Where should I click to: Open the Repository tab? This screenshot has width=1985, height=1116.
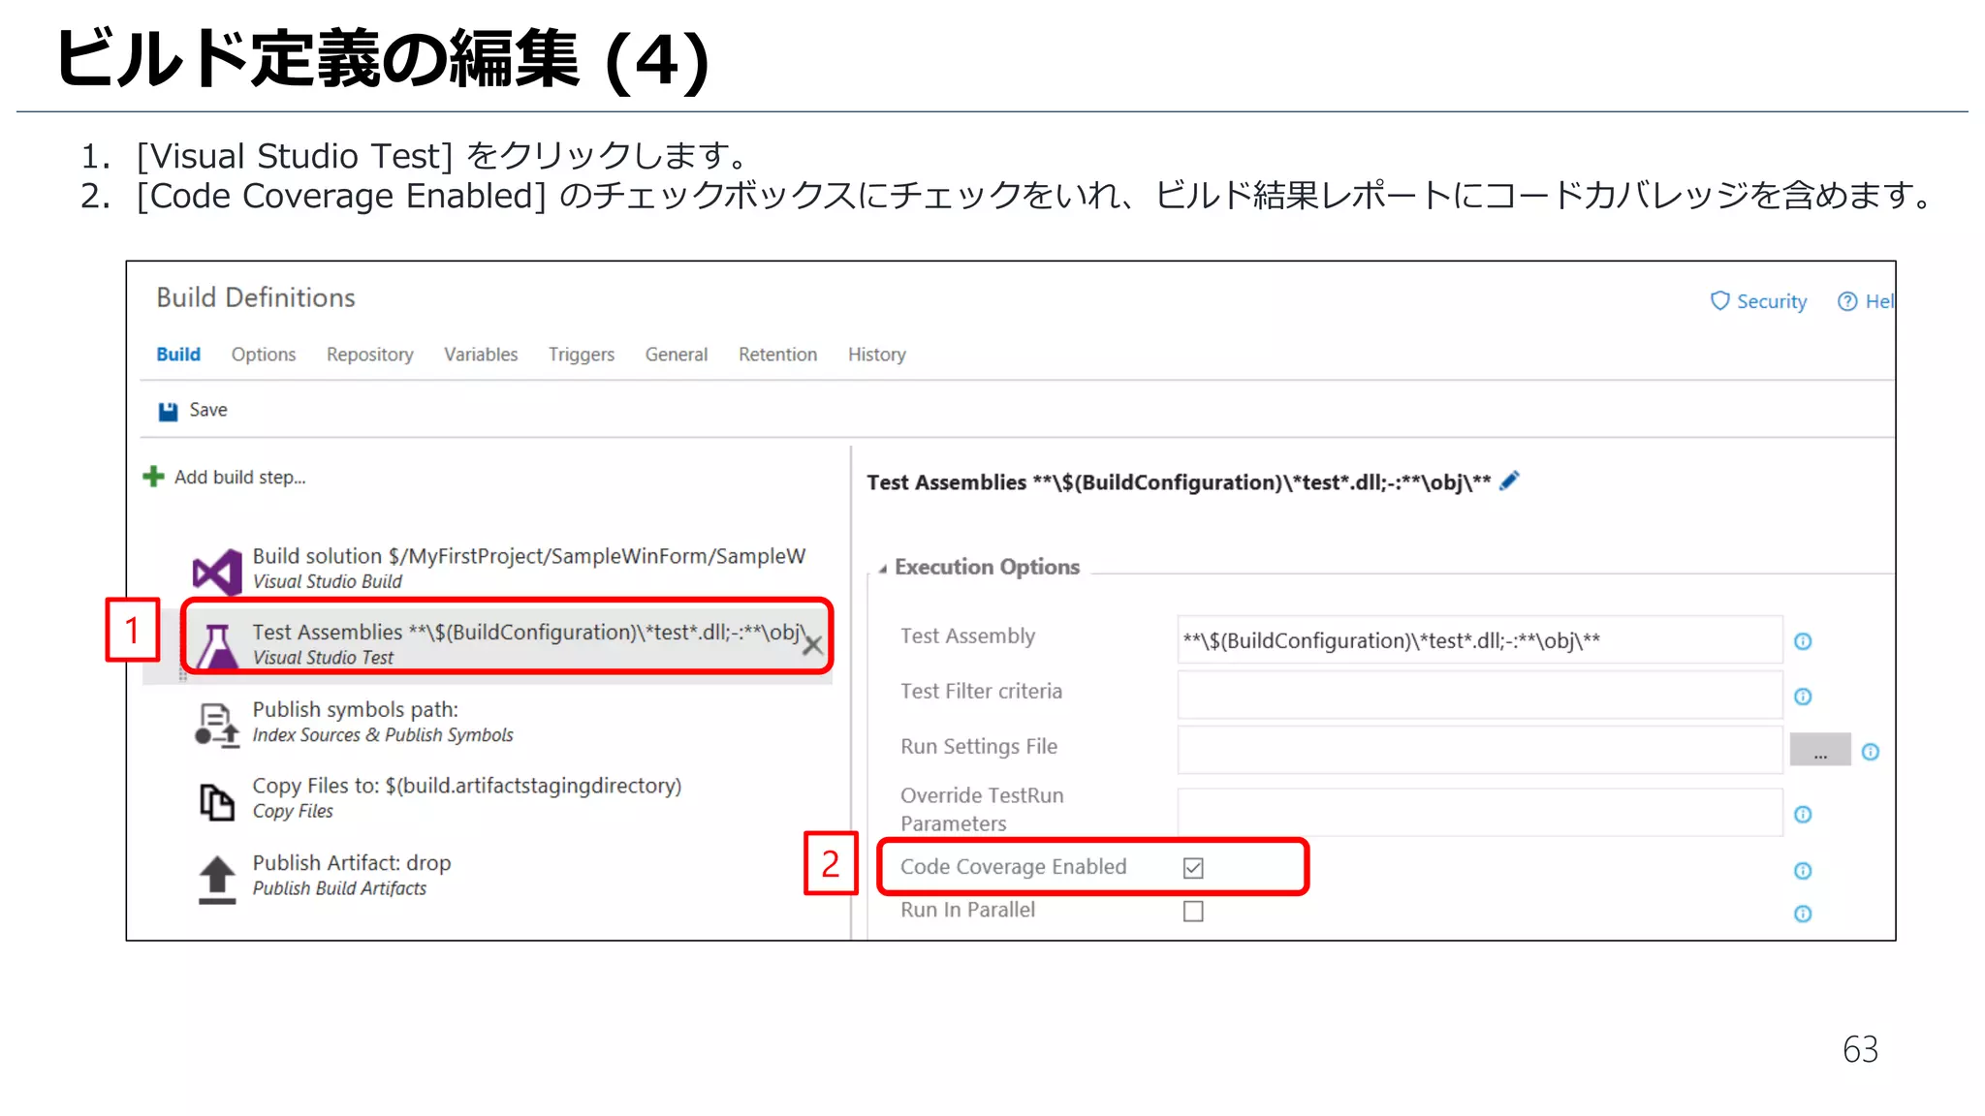pyautogui.click(x=370, y=355)
